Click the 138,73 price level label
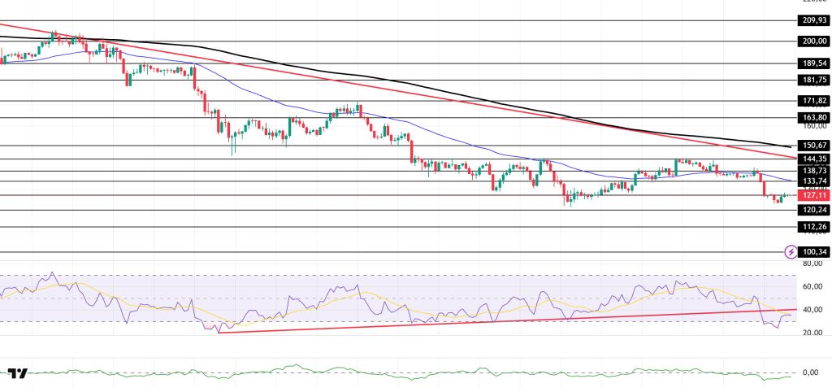This screenshot has width=832, height=392. tap(812, 171)
